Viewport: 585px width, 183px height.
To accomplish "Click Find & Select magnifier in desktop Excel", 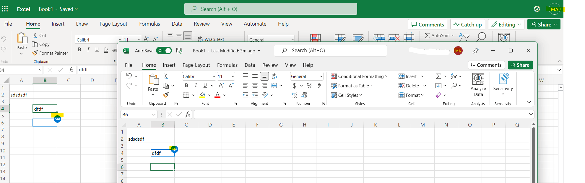I will [454, 86].
